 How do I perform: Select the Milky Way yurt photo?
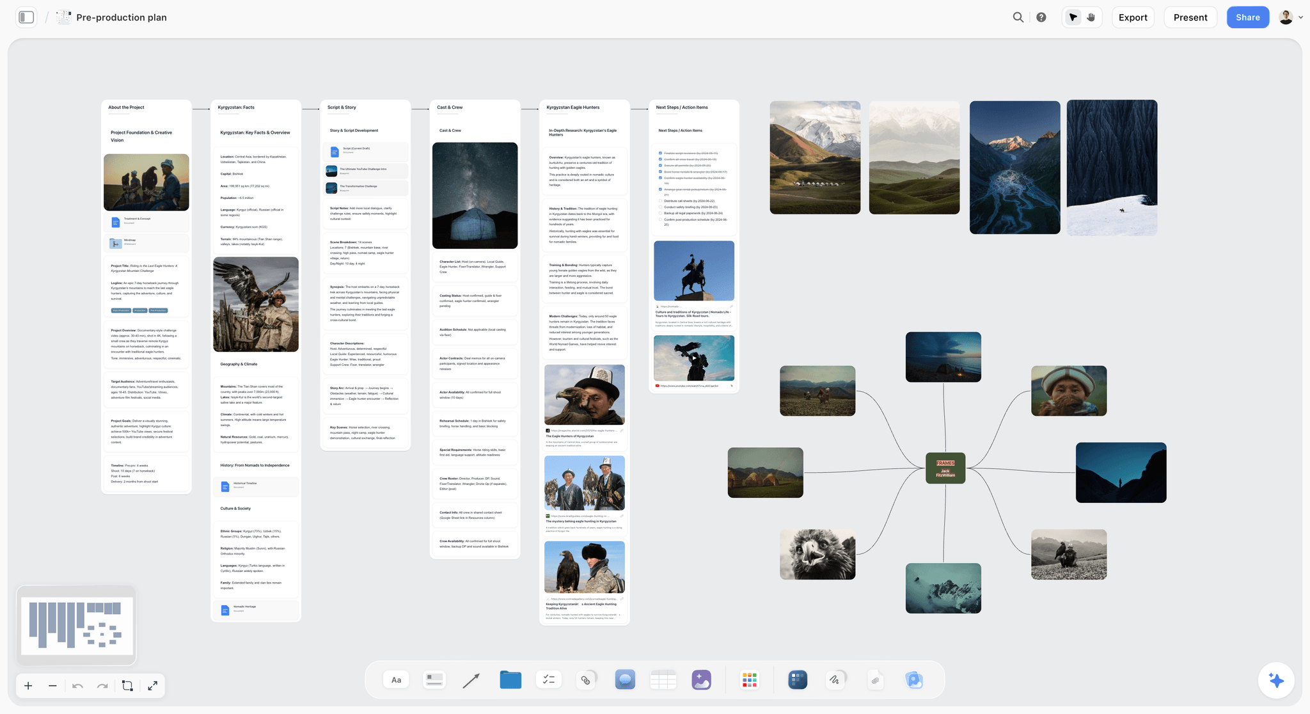(x=475, y=195)
